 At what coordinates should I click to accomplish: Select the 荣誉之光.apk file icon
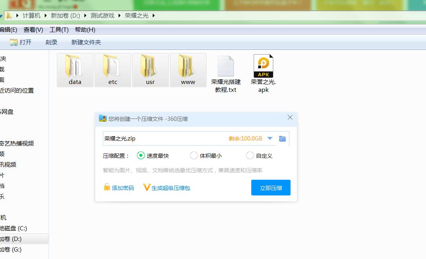tap(263, 67)
